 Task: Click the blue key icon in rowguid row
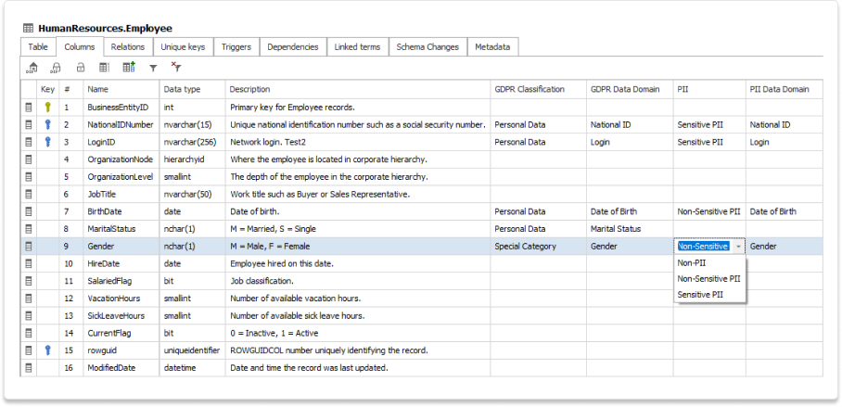[47, 350]
